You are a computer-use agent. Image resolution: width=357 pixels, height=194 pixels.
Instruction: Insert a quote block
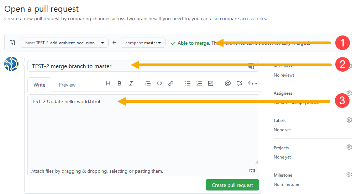(x=148, y=83)
